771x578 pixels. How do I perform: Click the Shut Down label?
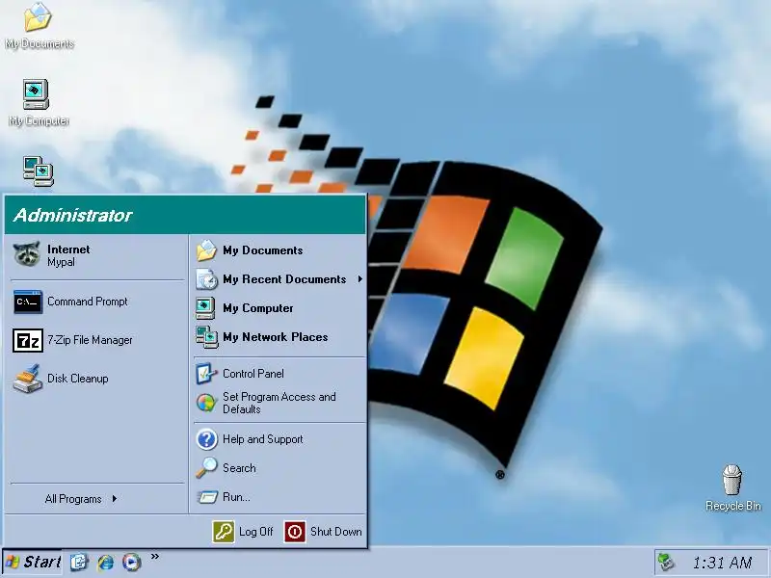coord(335,532)
